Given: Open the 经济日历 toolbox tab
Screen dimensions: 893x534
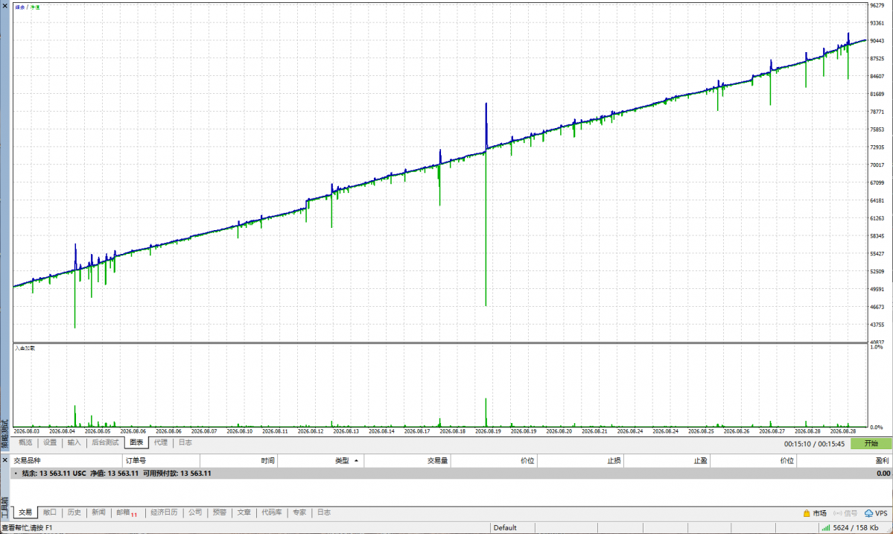Looking at the screenshot, I should pyautogui.click(x=164, y=512).
